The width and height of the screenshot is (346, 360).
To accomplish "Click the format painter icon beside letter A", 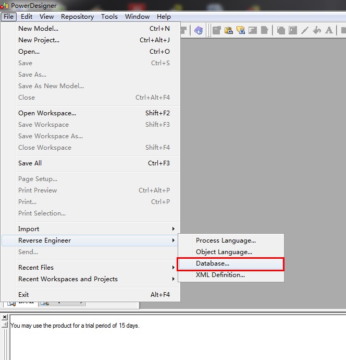I will pos(317,30).
